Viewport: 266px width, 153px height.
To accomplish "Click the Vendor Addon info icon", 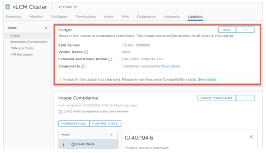I will click(x=86, y=52).
